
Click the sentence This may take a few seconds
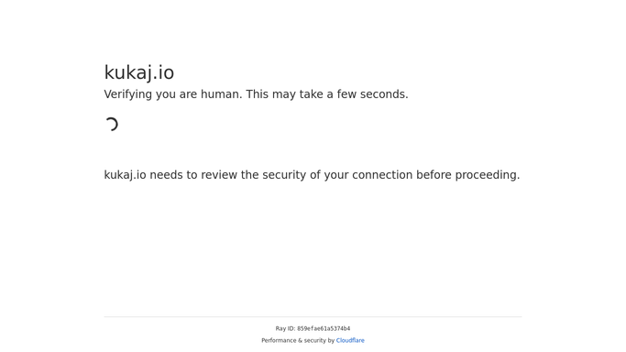327,94
